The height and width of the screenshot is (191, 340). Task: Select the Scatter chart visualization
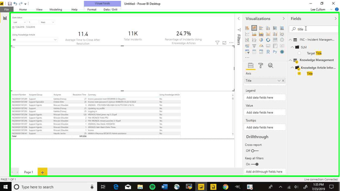254,40
